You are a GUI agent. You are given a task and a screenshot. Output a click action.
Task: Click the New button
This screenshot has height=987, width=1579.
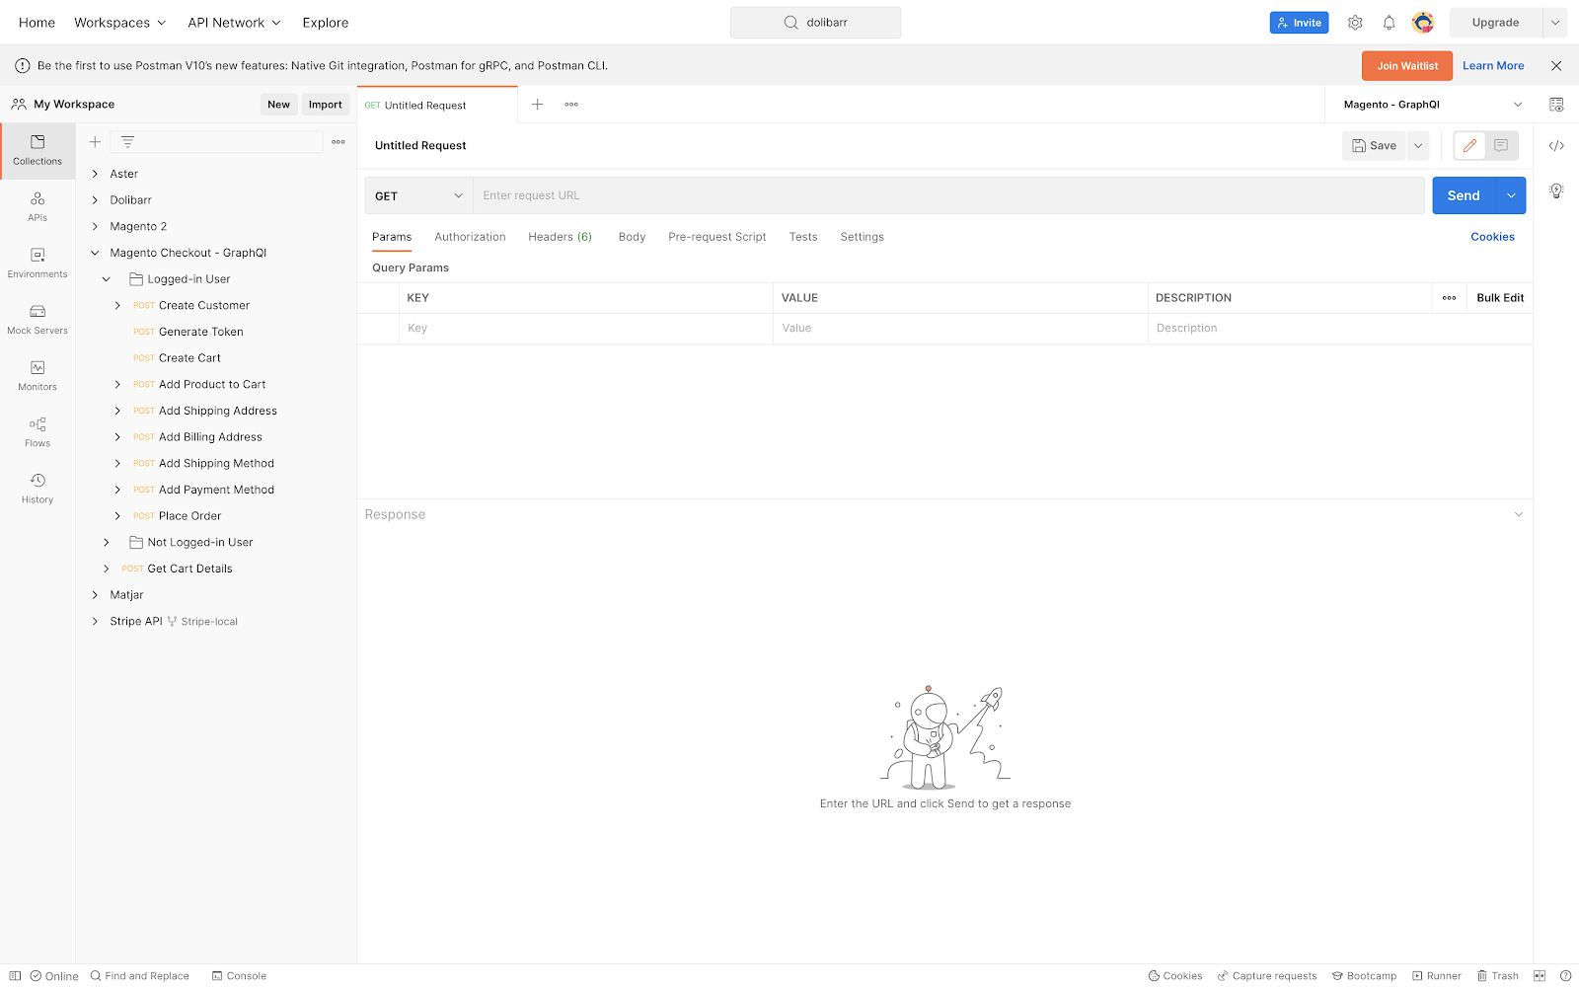point(279,105)
